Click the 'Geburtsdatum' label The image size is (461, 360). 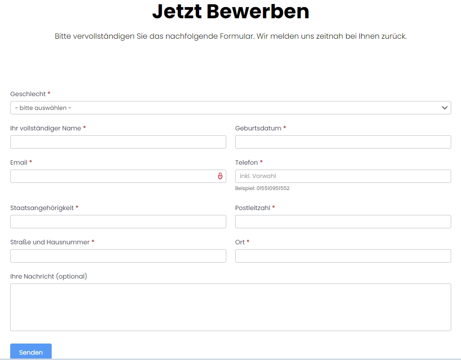258,128
